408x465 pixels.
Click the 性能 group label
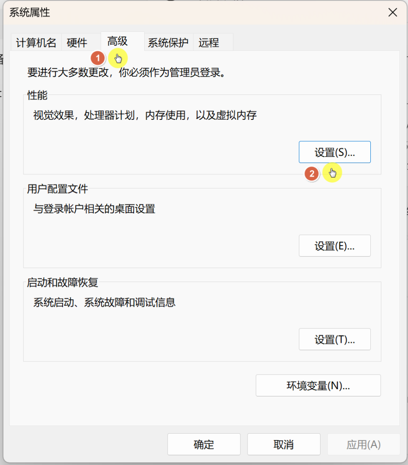pos(37,95)
